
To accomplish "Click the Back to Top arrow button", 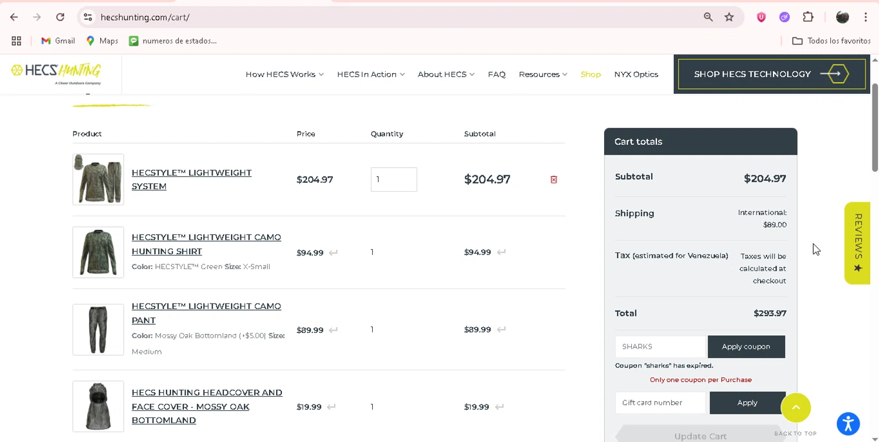I will coord(795,407).
